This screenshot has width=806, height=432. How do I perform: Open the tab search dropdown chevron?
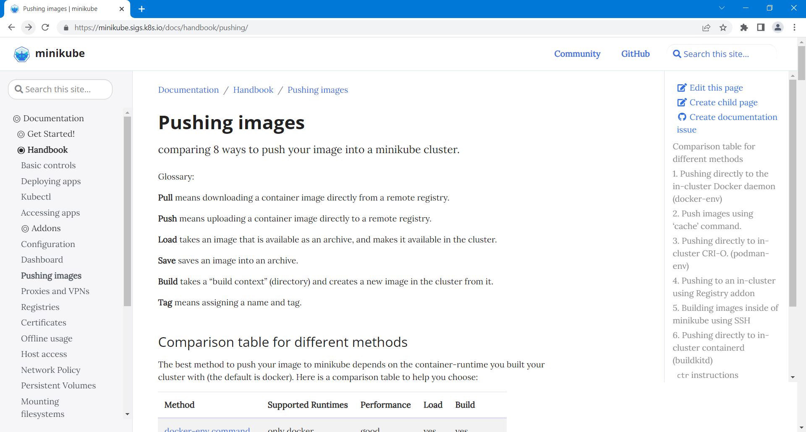(x=722, y=8)
